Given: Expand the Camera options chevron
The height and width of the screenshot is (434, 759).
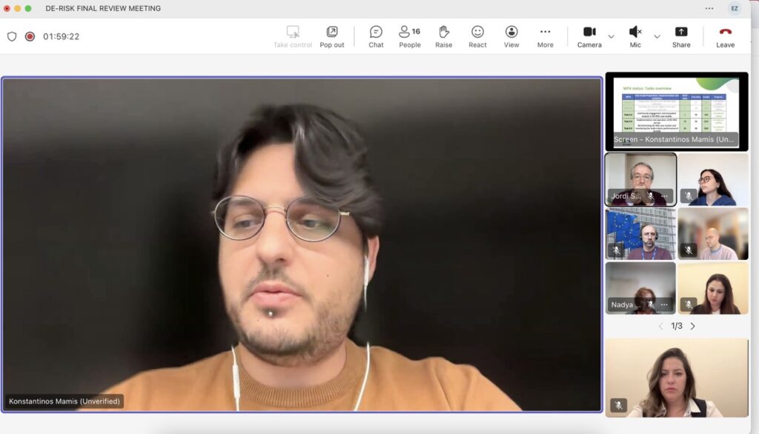Looking at the screenshot, I should tap(611, 36).
